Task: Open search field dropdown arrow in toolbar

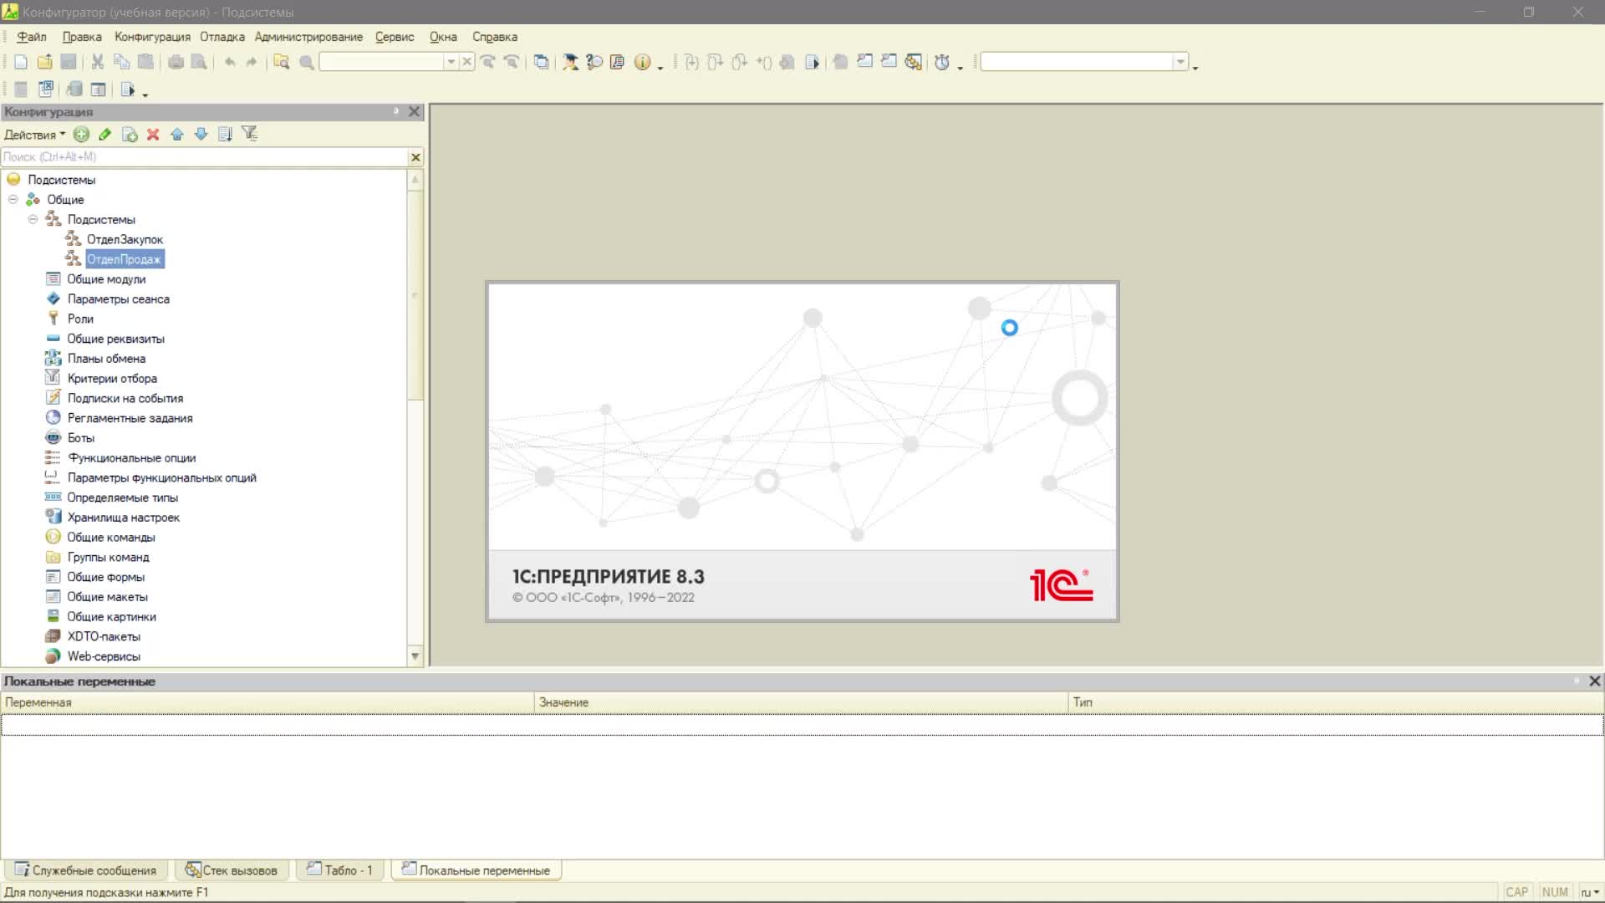Action: coord(451,62)
